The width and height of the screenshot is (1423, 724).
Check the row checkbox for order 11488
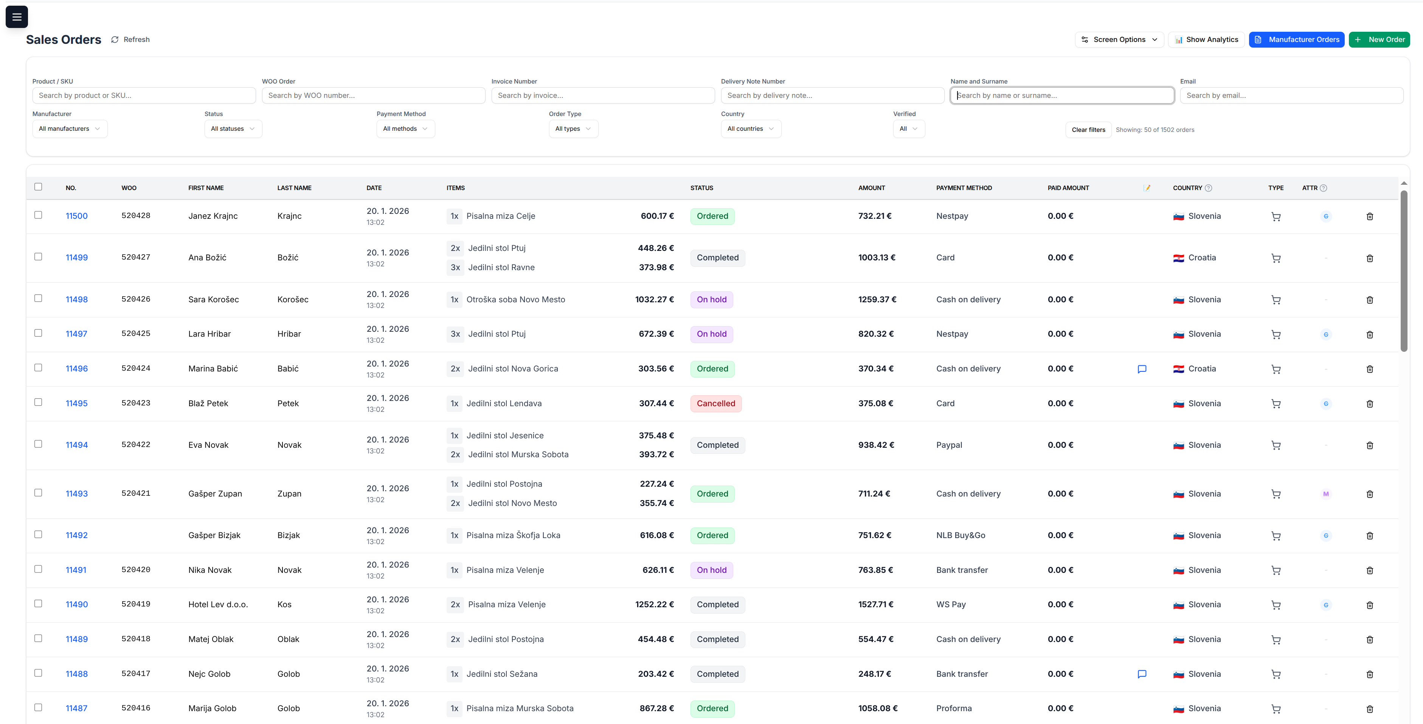click(x=38, y=673)
